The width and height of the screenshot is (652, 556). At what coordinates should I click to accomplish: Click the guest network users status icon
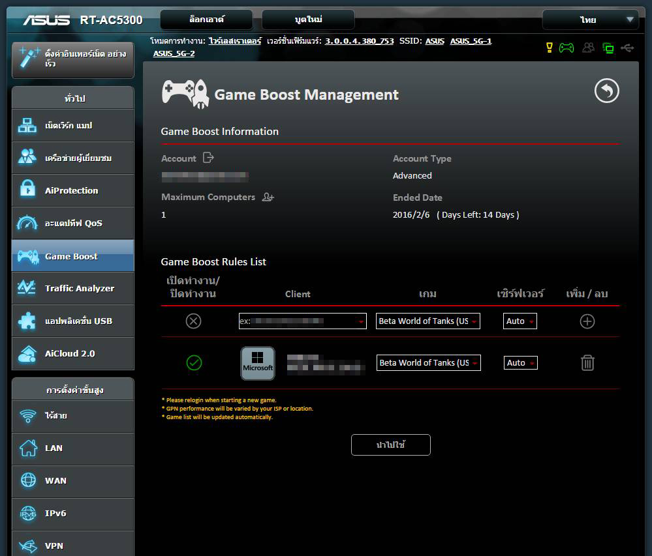[589, 48]
